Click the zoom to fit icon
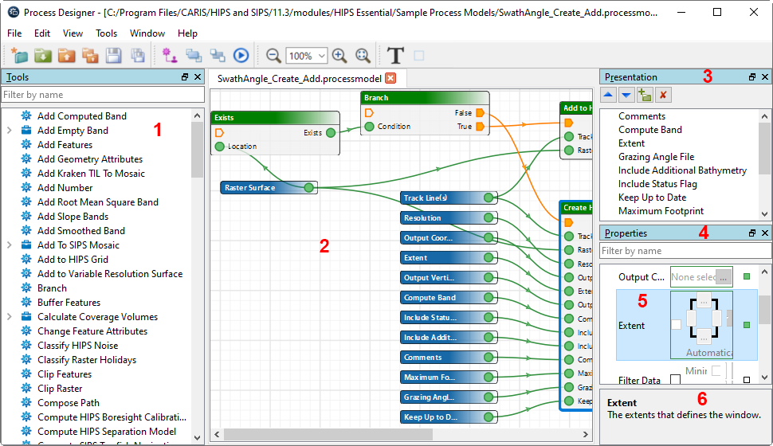 click(363, 56)
